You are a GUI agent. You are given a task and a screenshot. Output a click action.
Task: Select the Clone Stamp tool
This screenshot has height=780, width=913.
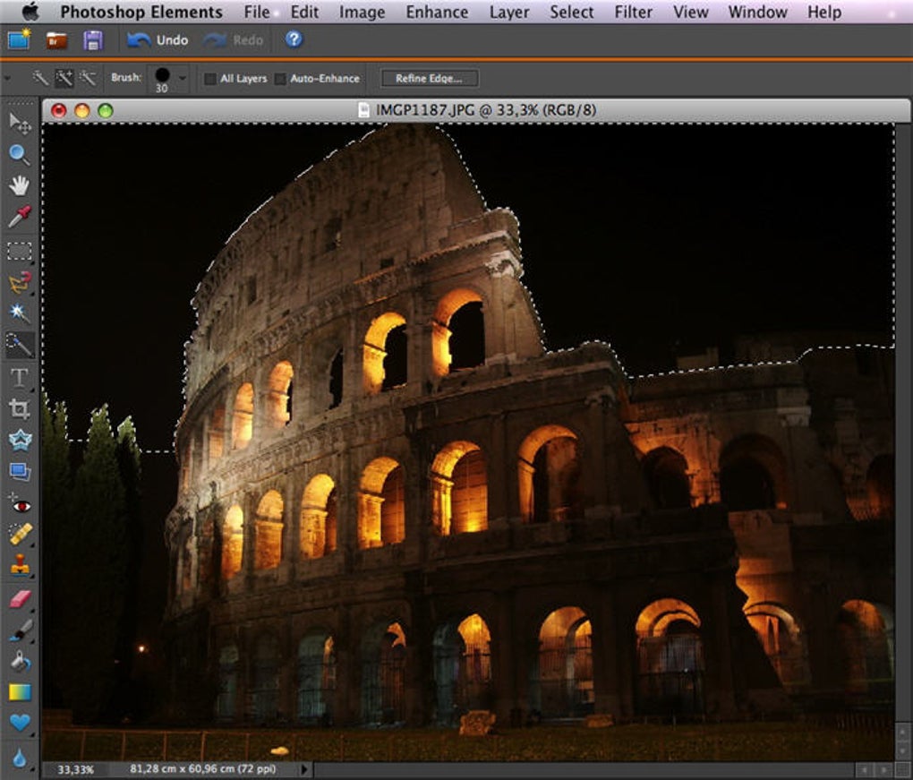click(19, 566)
